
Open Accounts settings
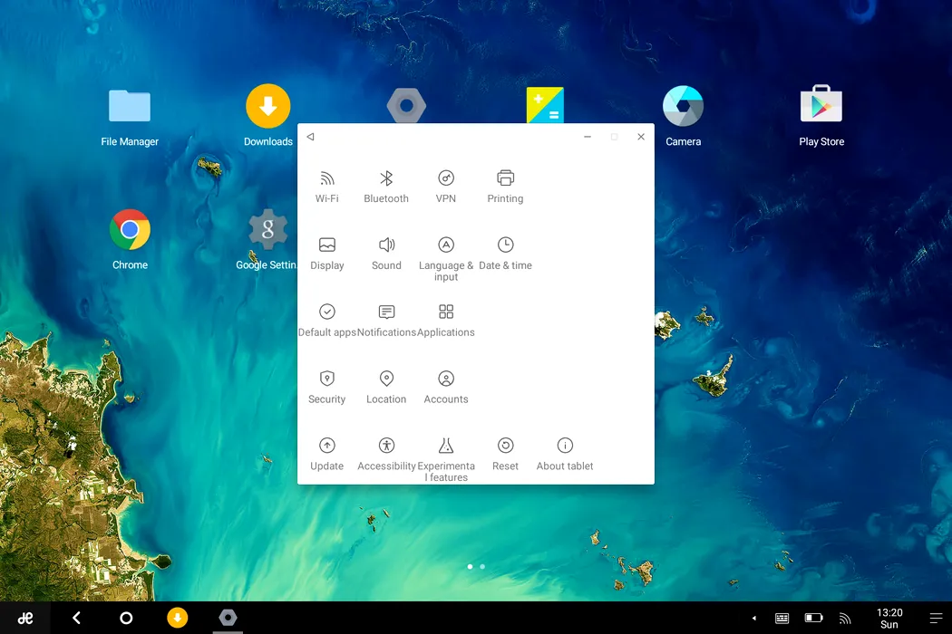click(446, 387)
